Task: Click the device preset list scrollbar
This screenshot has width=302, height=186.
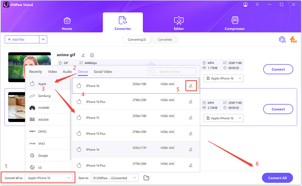Action: click(x=198, y=84)
